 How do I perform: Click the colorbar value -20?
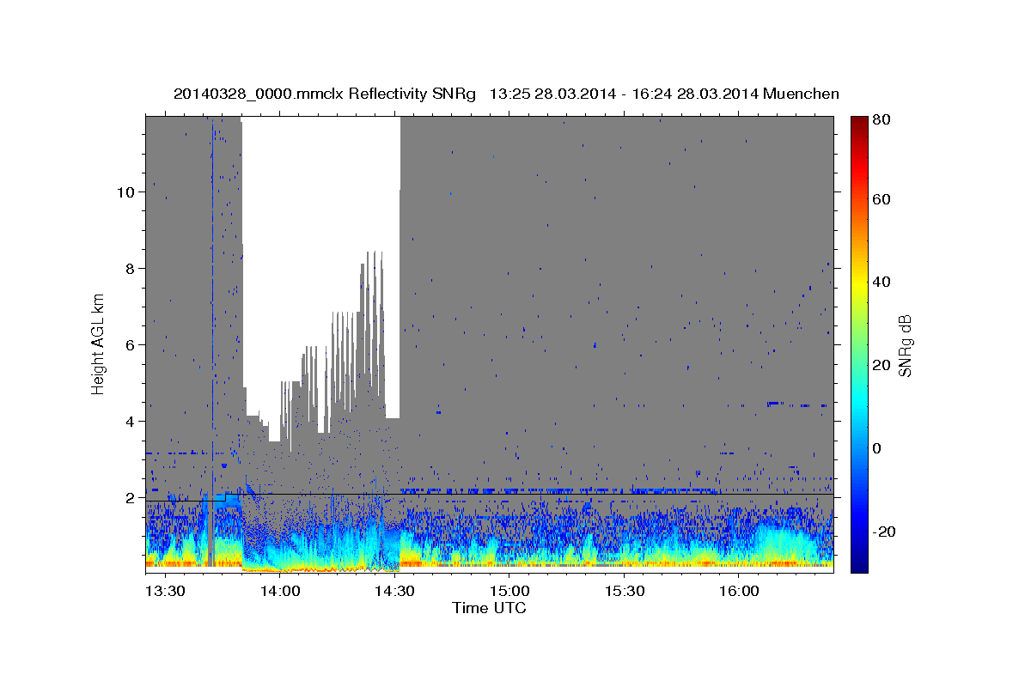[x=883, y=532]
